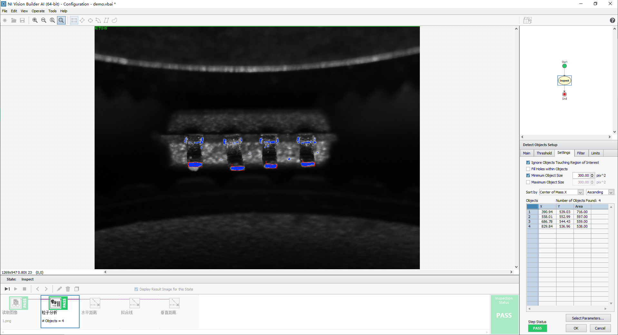
Task: Open the View menu
Action: [24, 11]
